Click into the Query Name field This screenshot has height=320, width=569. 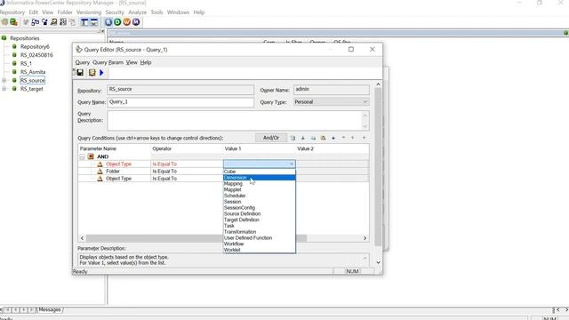coord(180,102)
